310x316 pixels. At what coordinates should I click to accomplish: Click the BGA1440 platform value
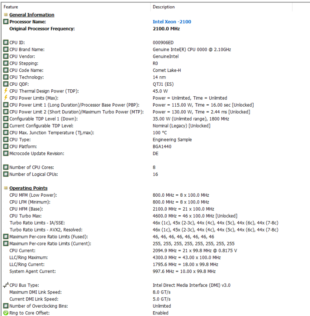point(162,147)
